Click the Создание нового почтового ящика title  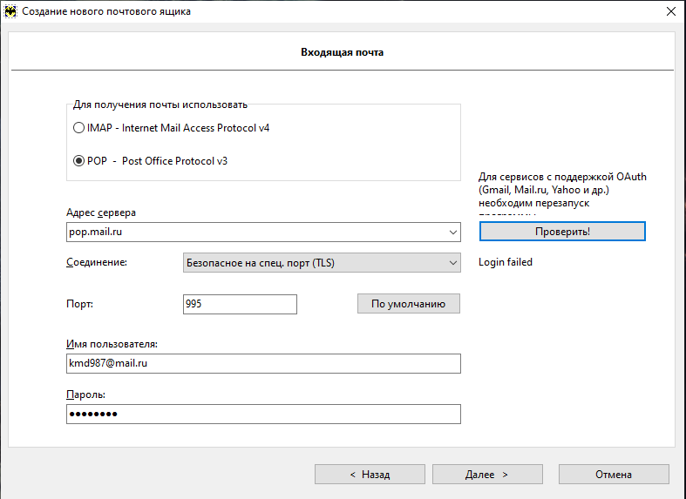106,11
